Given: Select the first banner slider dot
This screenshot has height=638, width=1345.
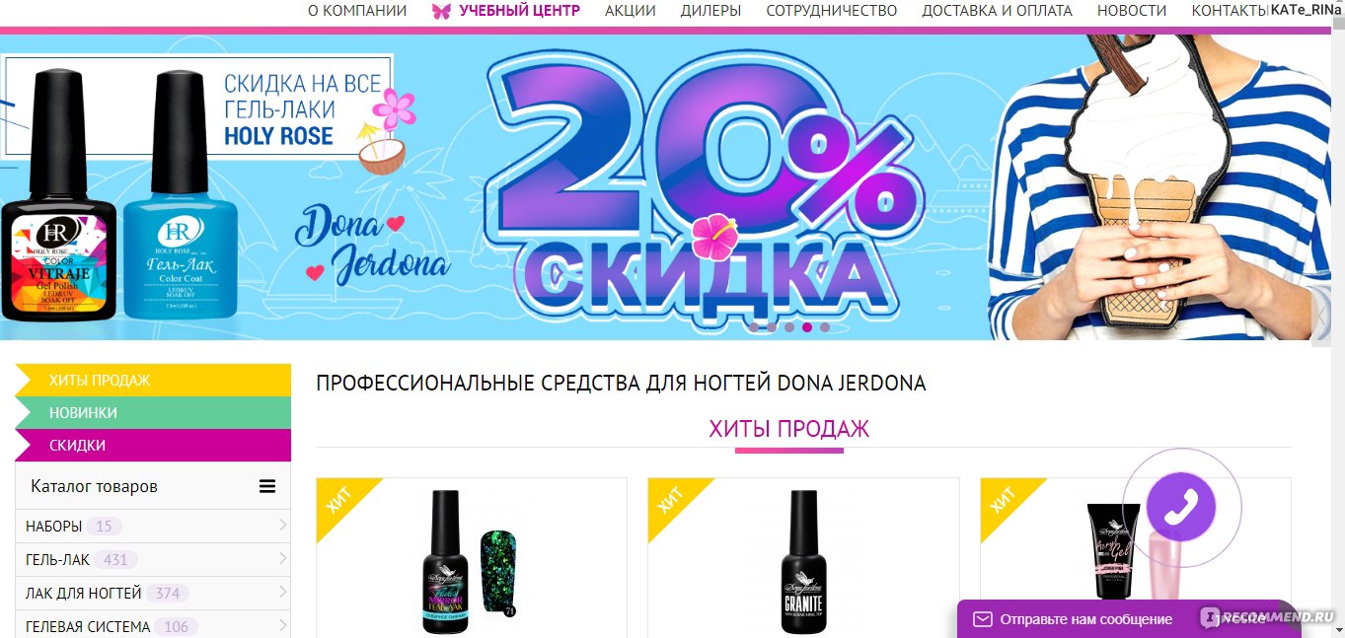Looking at the screenshot, I should 754,327.
